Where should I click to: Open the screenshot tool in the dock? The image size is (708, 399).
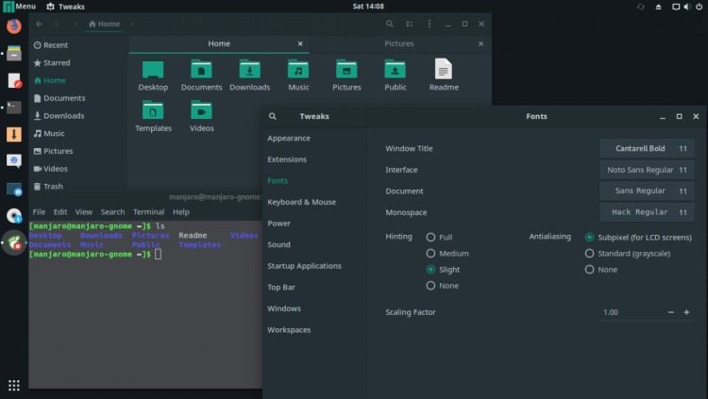14,189
